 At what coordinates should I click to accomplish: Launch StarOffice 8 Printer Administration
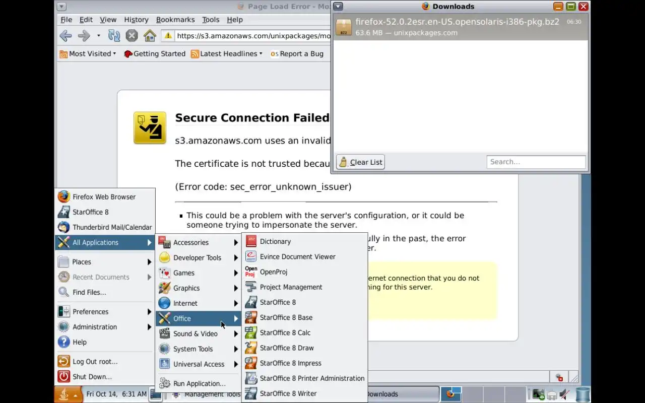click(x=305, y=378)
